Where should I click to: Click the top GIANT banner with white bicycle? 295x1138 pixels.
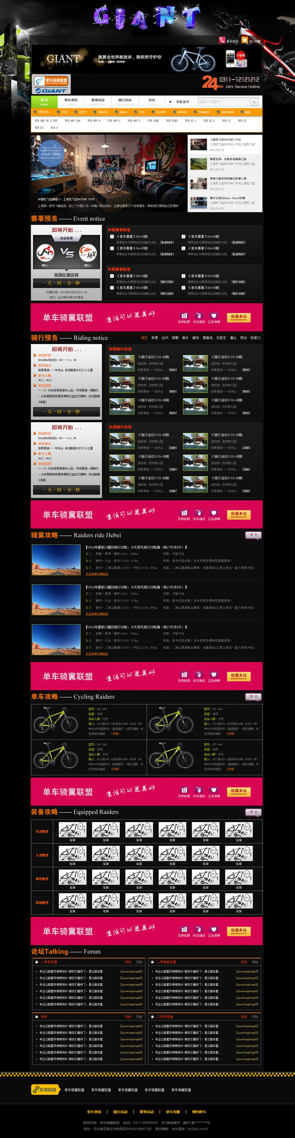coord(147,59)
